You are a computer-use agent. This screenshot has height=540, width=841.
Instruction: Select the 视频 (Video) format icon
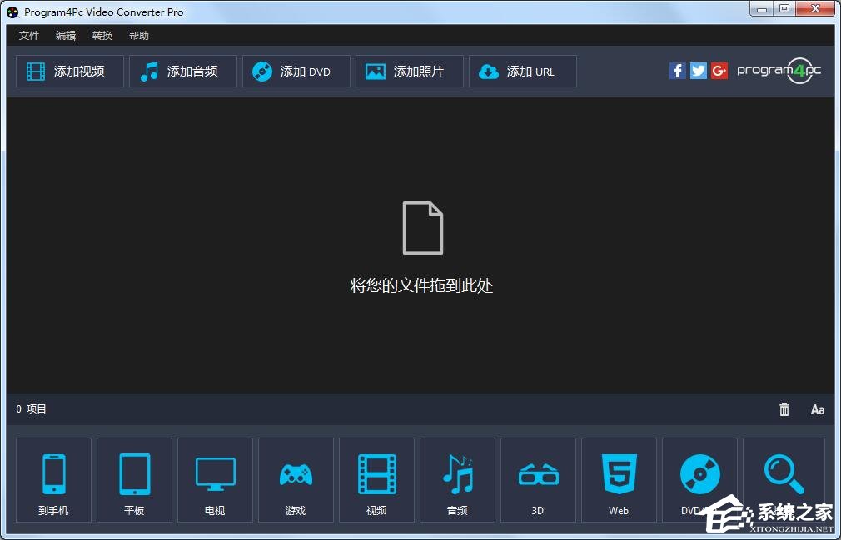[376, 480]
